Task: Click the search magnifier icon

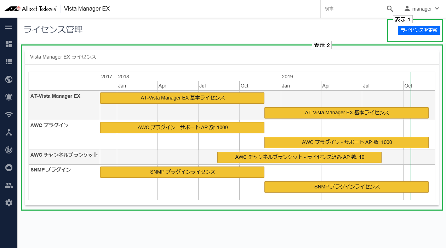Action: pyautogui.click(x=390, y=9)
